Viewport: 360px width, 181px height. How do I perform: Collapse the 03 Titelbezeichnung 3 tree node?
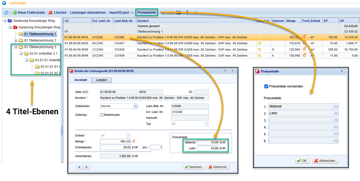(16, 47)
